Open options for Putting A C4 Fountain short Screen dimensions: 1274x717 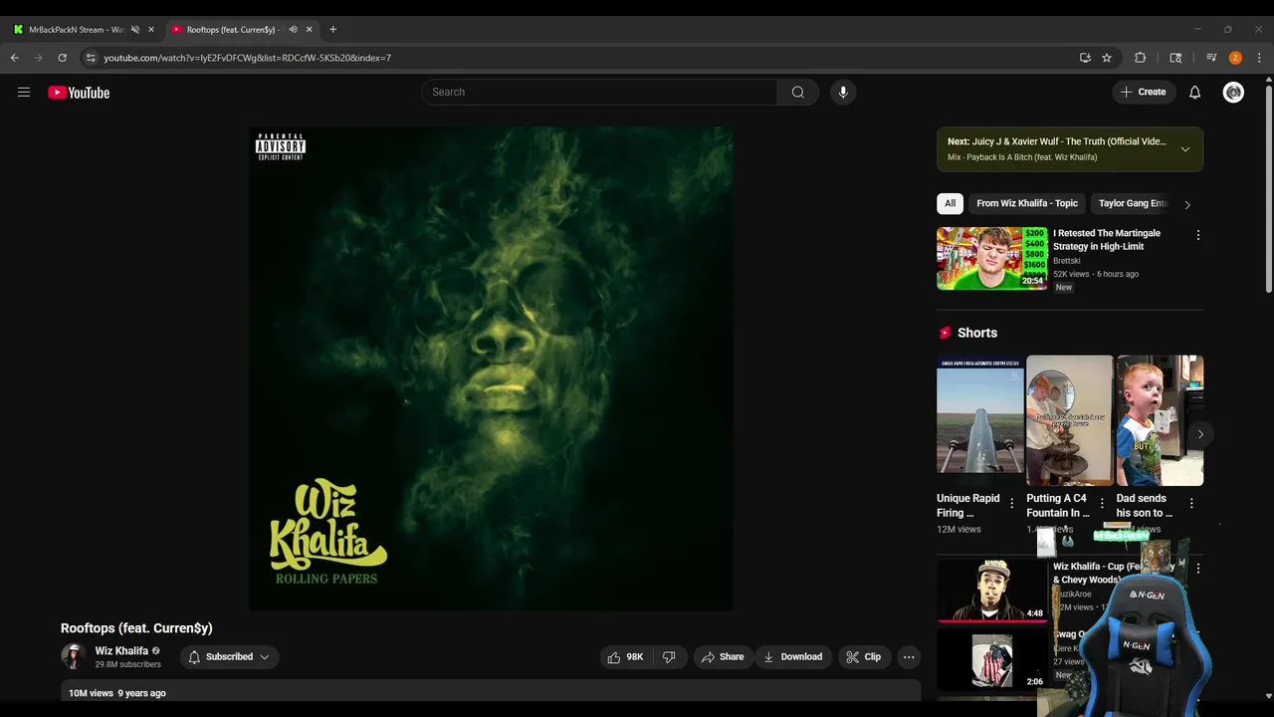click(x=1101, y=503)
